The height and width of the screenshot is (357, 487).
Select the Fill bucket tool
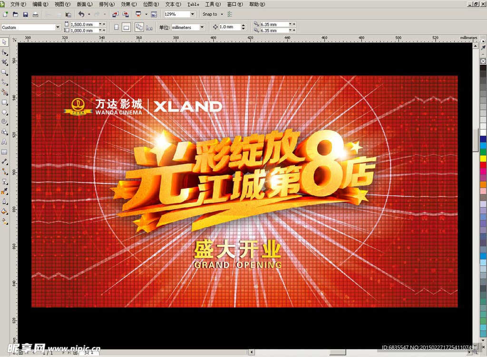coord(4,211)
